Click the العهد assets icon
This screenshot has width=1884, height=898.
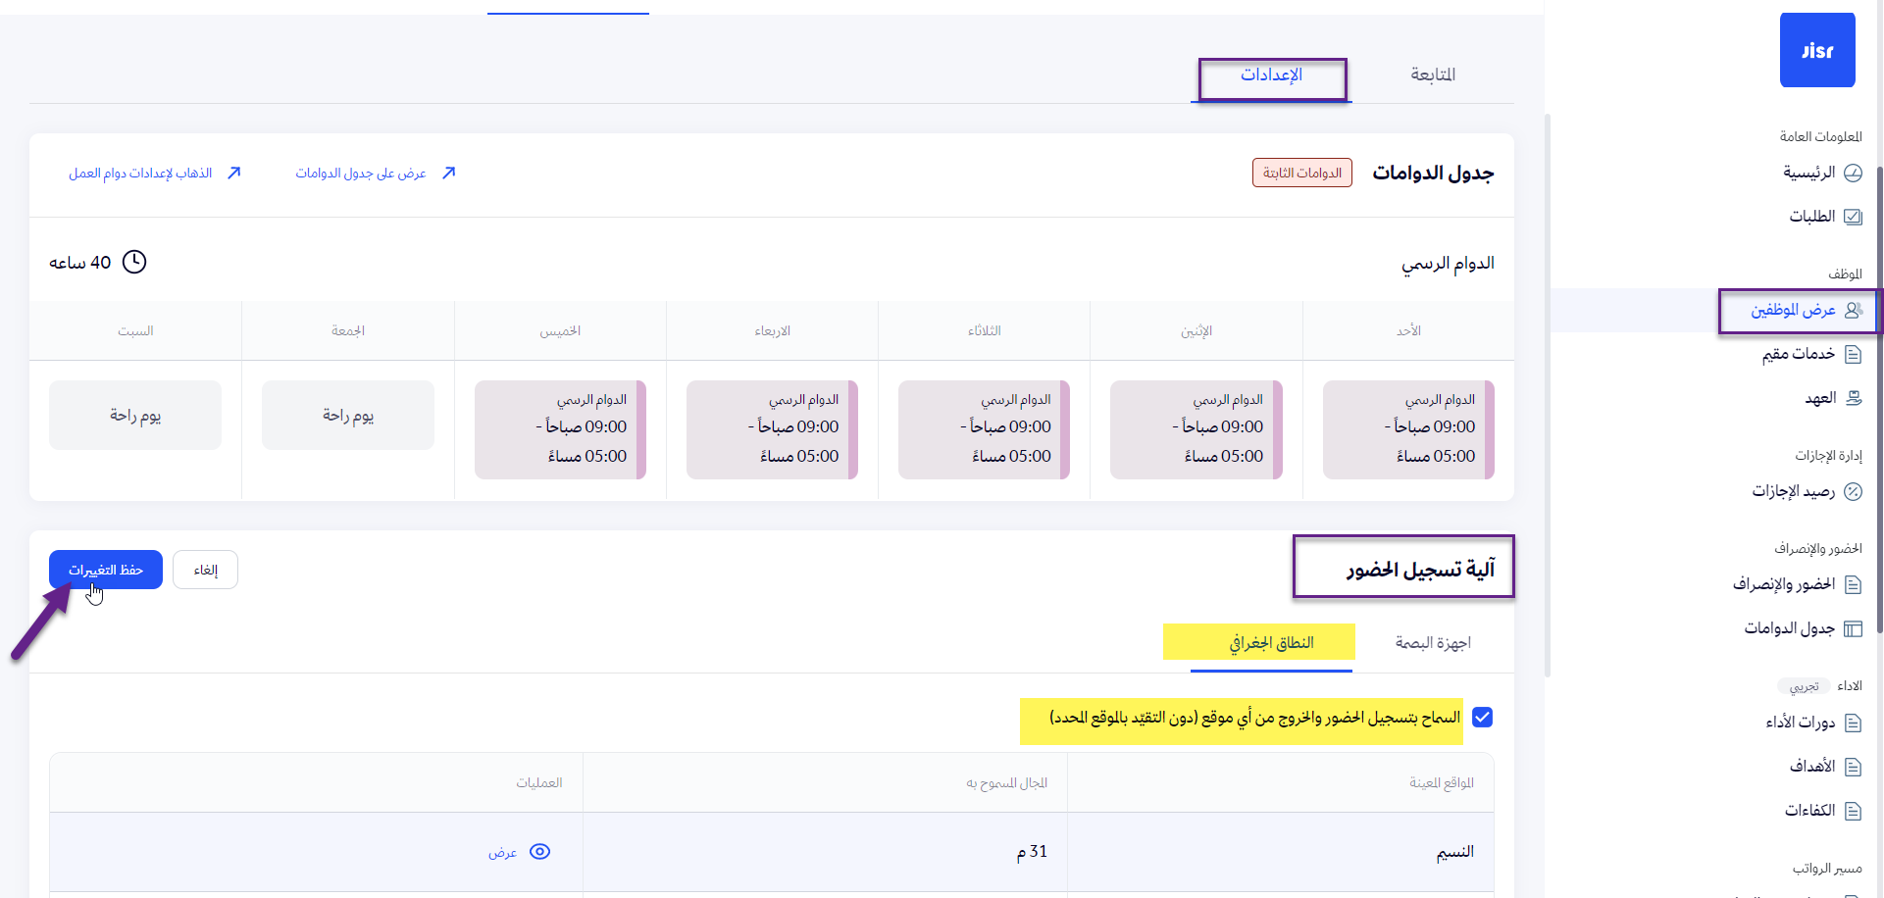point(1853,398)
